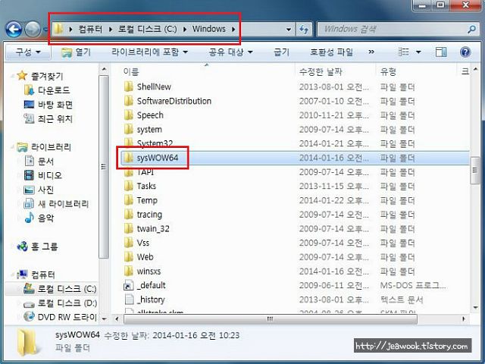
Task: Click the 굽기 toolbar button
Action: tap(281, 52)
